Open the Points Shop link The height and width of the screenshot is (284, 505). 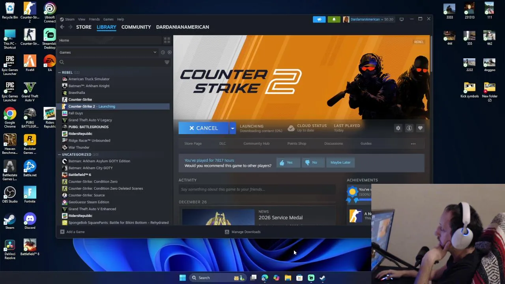pos(297,144)
